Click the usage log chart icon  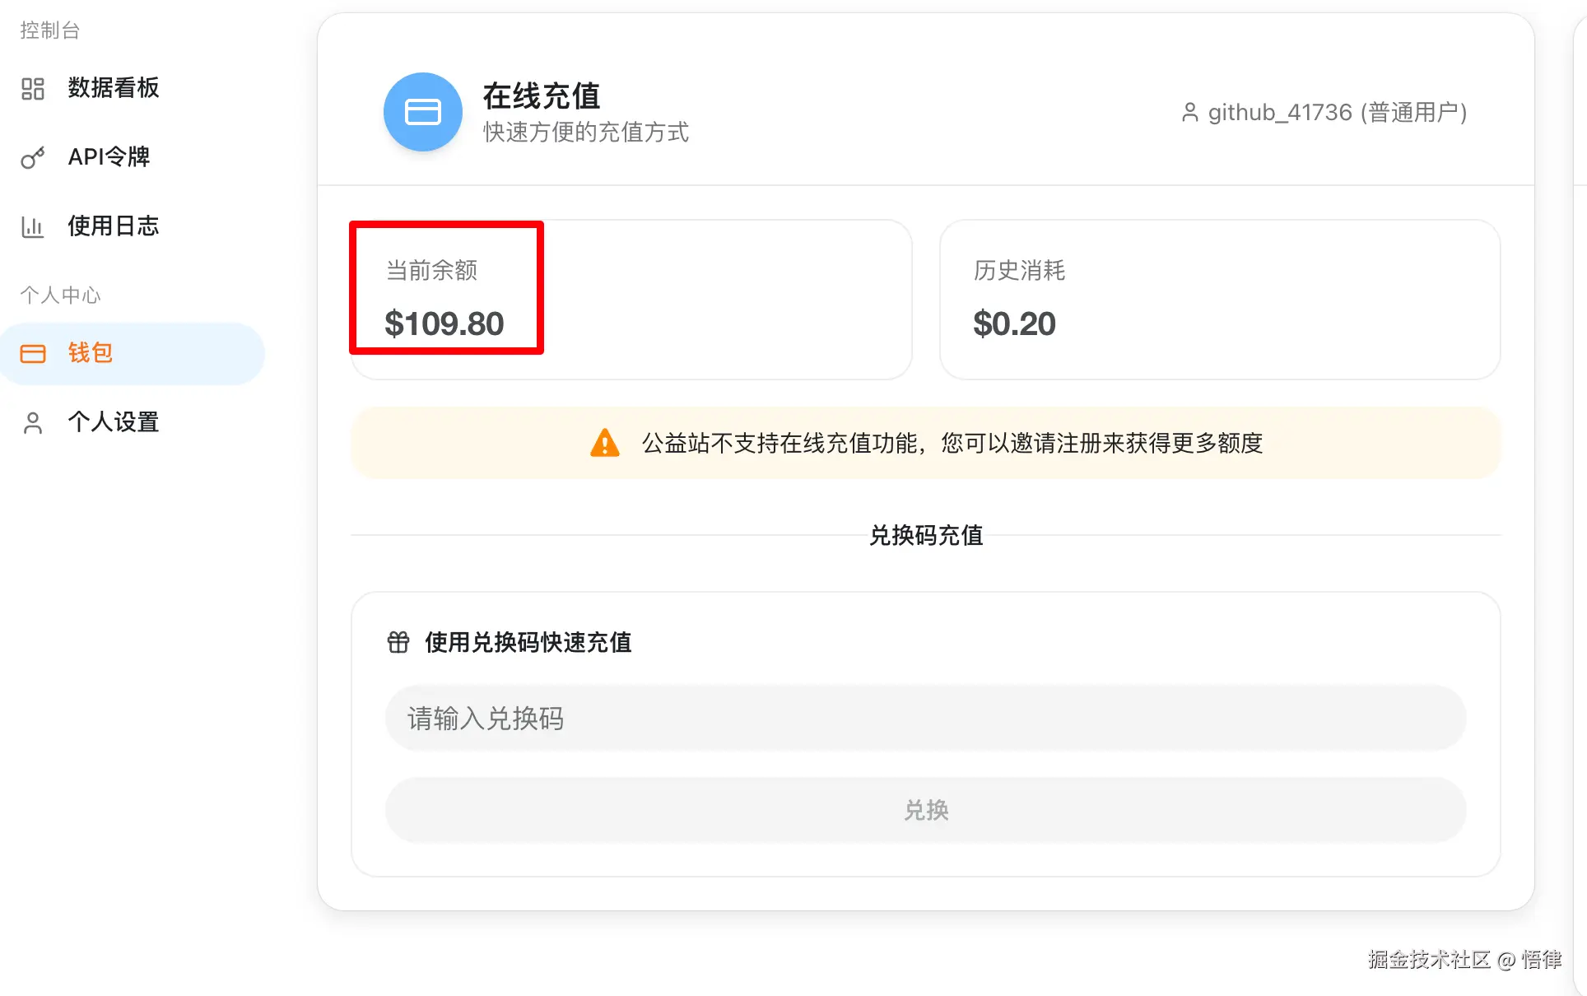(33, 226)
